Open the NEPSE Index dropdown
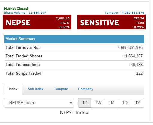 (x=39, y=103)
